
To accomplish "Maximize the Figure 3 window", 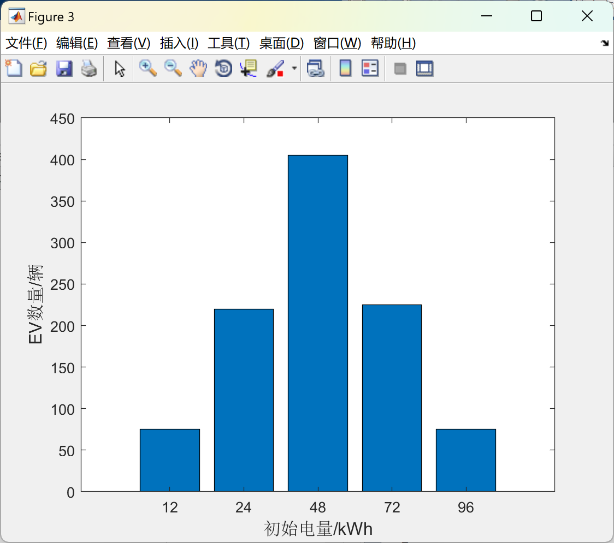I will (x=536, y=16).
